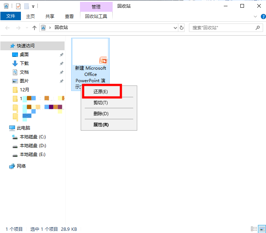Select the 管理 contextual tab
This screenshot has height=233, width=266.
(96, 7)
